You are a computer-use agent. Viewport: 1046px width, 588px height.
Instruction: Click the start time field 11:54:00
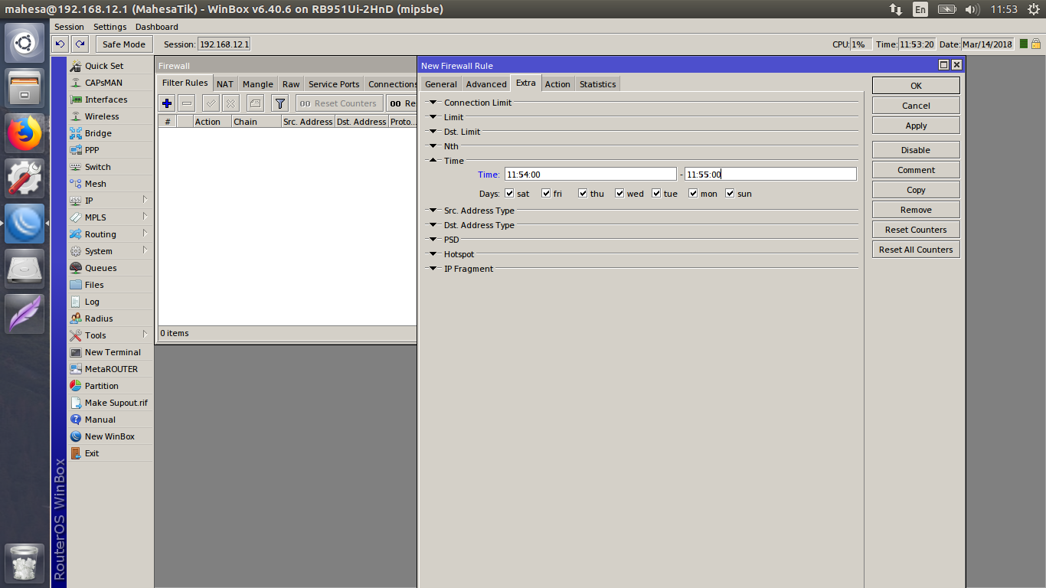coord(590,175)
